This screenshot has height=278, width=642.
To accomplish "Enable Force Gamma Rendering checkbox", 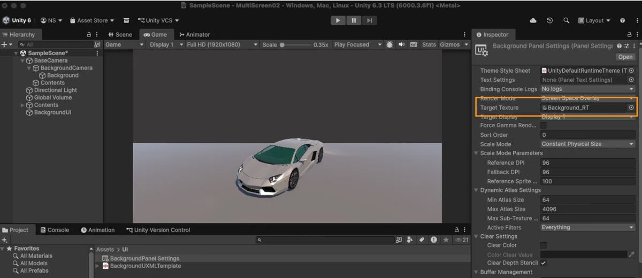I will point(544,126).
